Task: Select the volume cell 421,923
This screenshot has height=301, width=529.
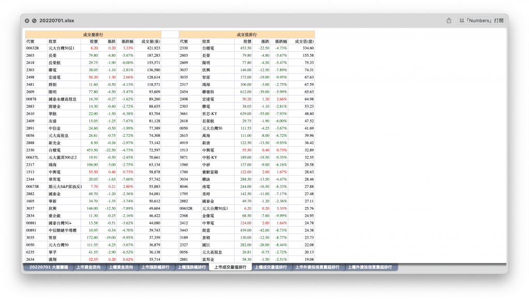Action: [x=148, y=48]
